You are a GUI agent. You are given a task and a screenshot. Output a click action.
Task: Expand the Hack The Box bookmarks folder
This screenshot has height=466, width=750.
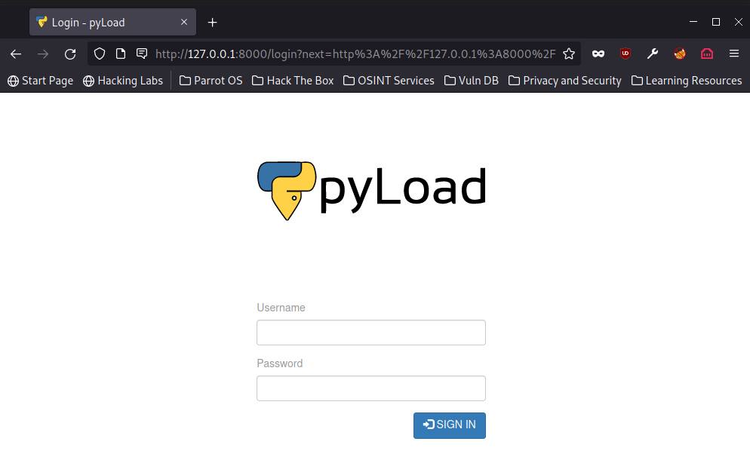point(293,81)
